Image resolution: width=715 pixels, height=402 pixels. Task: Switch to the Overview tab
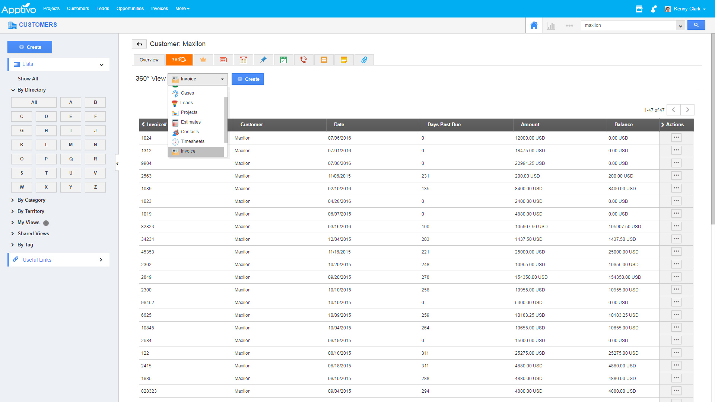pos(149,60)
